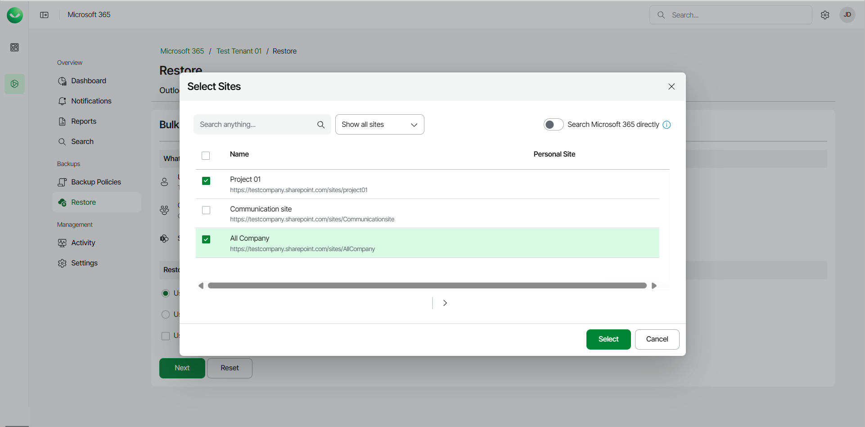865x427 pixels.
Task: Click the magnifier icon in the site search box
Action: pyautogui.click(x=321, y=125)
